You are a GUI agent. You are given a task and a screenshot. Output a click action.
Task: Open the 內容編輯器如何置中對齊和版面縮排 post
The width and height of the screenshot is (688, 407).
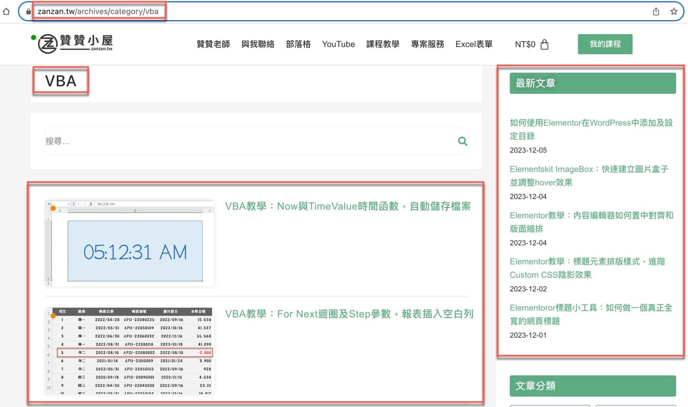592,222
